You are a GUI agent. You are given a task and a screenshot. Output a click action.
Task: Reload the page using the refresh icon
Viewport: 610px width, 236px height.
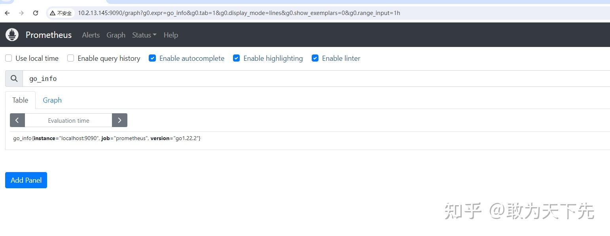click(36, 13)
